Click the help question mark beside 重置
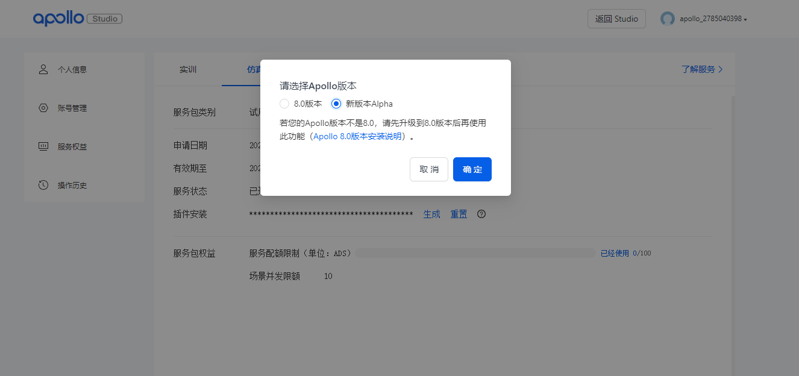 481,214
